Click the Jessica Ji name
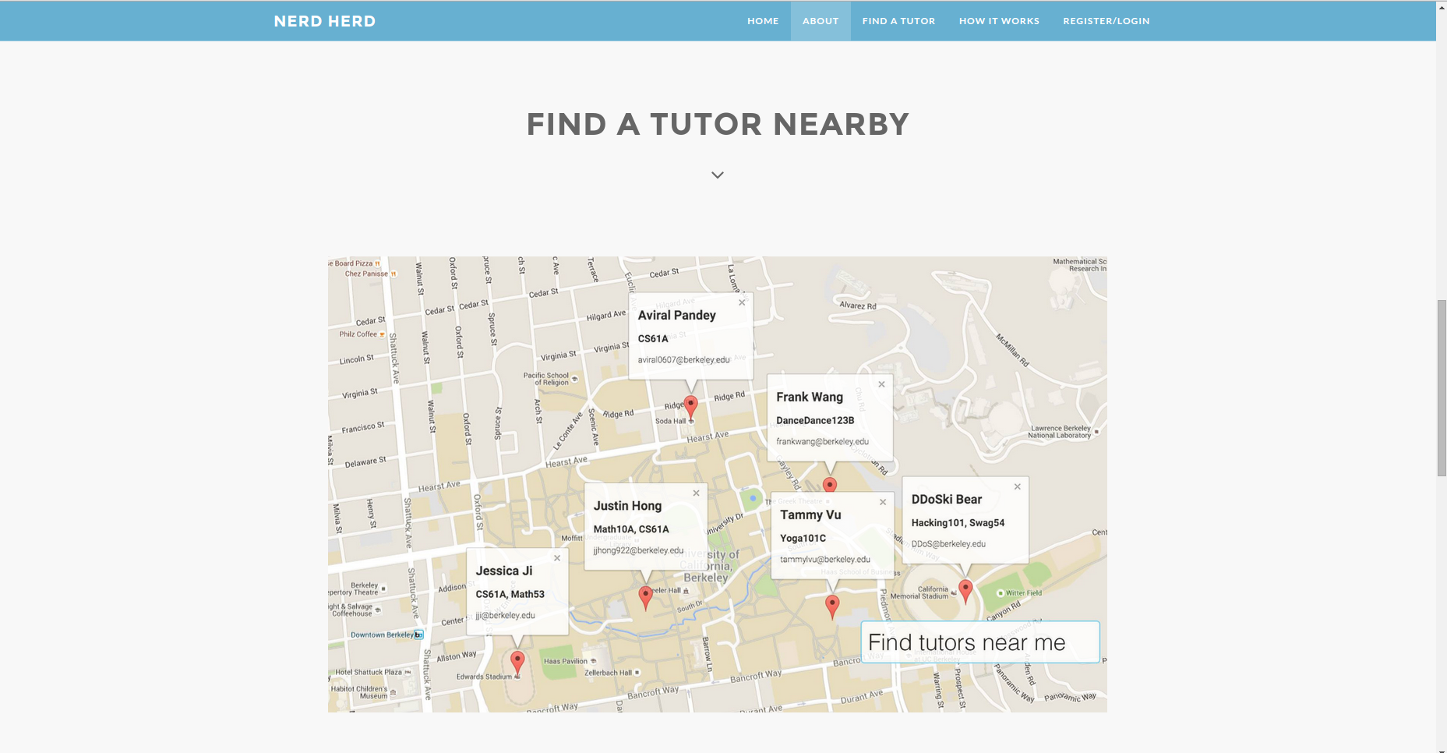 [x=504, y=571]
